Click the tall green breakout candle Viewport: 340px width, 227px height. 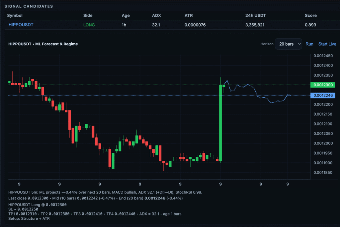point(220,123)
